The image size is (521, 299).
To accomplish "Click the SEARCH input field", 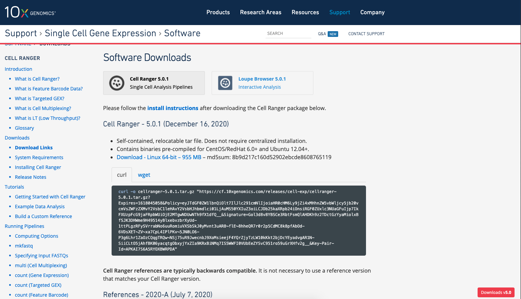I will pos(288,34).
